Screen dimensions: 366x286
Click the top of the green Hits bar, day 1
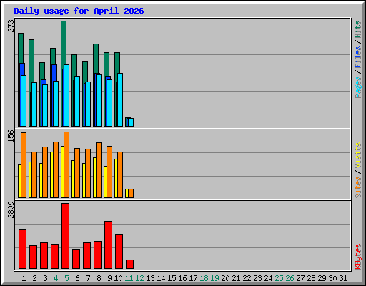(x=21, y=34)
